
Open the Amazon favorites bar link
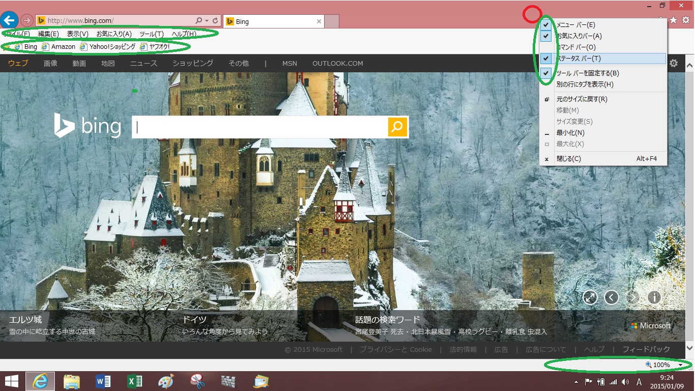coord(59,46)
